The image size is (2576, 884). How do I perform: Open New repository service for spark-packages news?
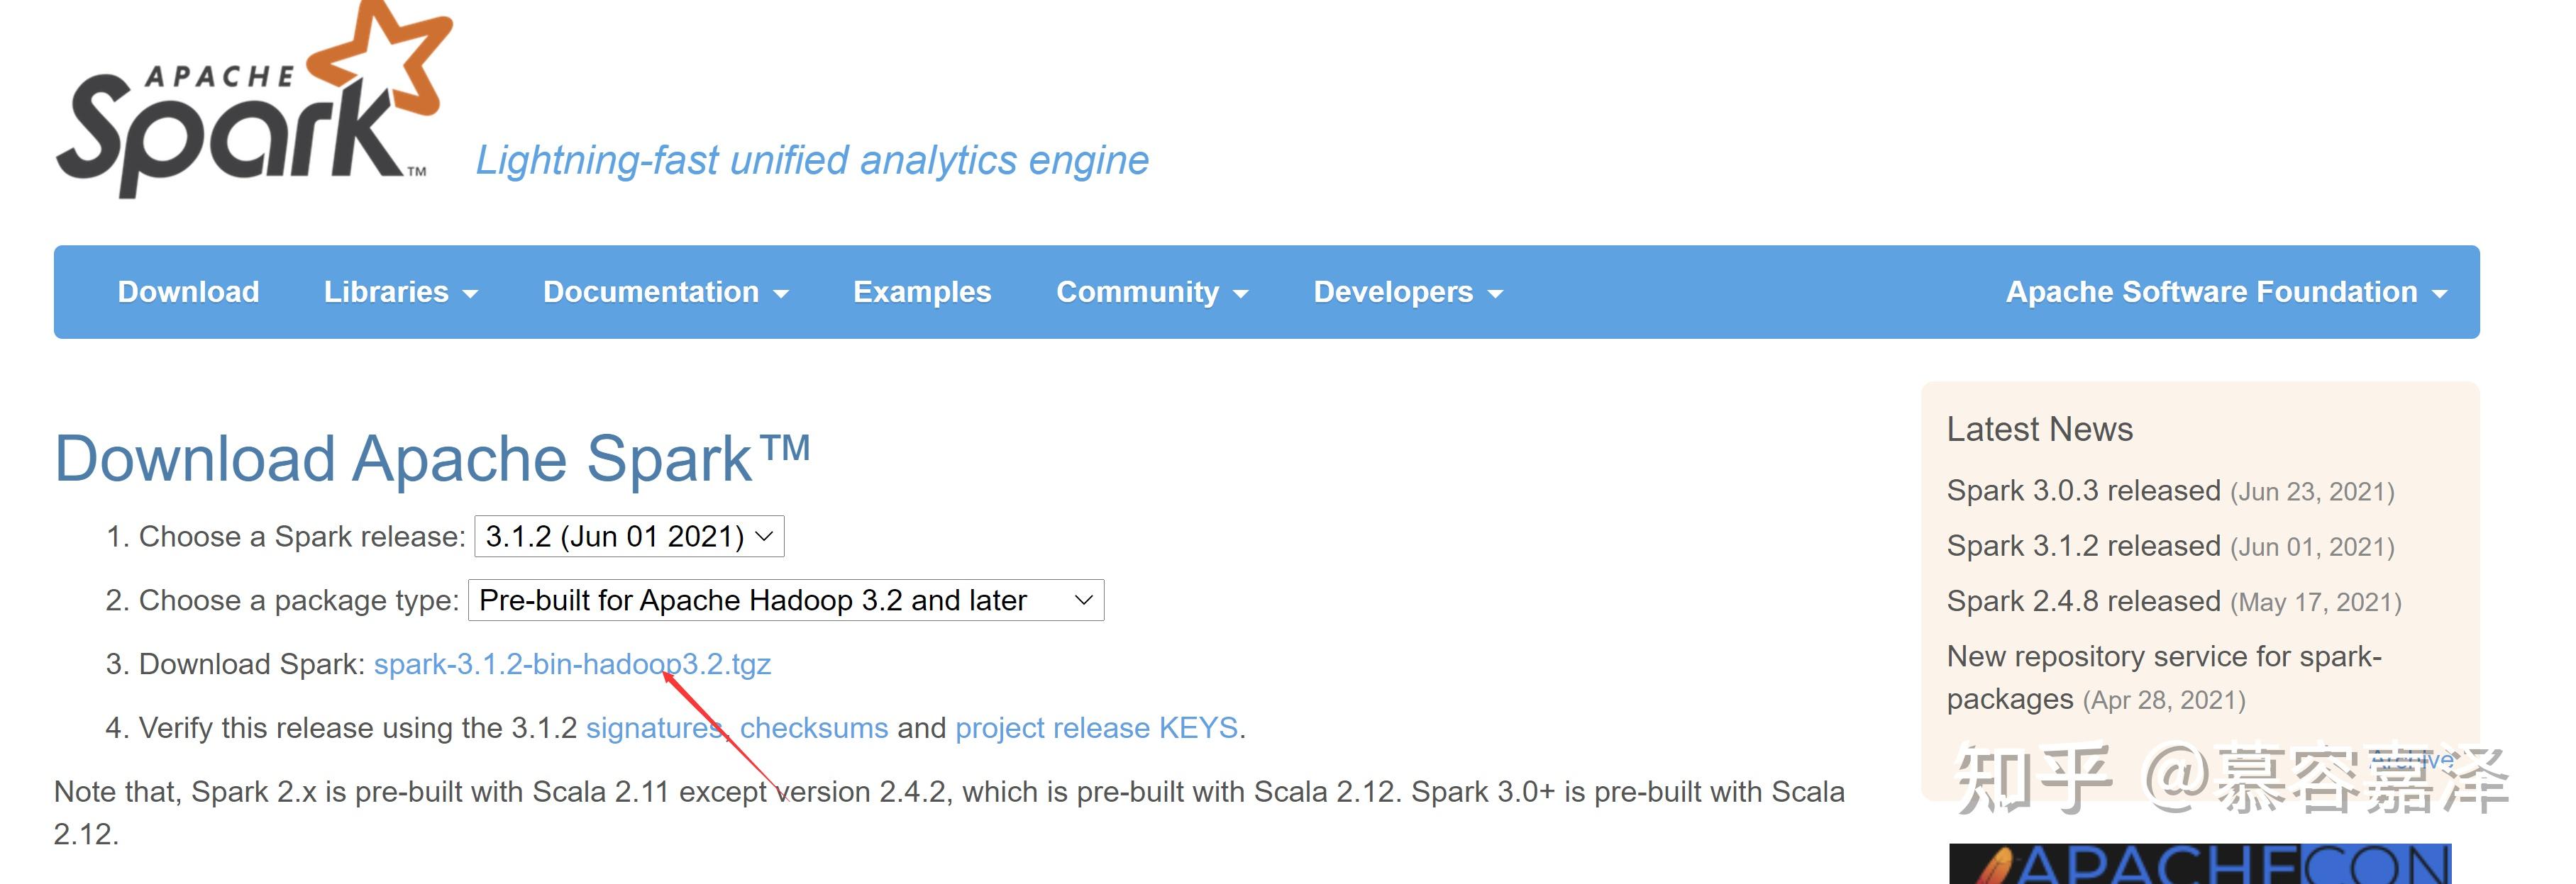(2163, 657)
